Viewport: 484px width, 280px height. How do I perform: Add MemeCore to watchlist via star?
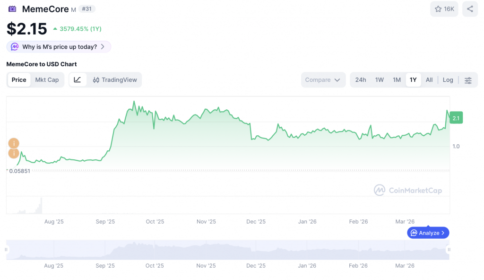[444, 9]
